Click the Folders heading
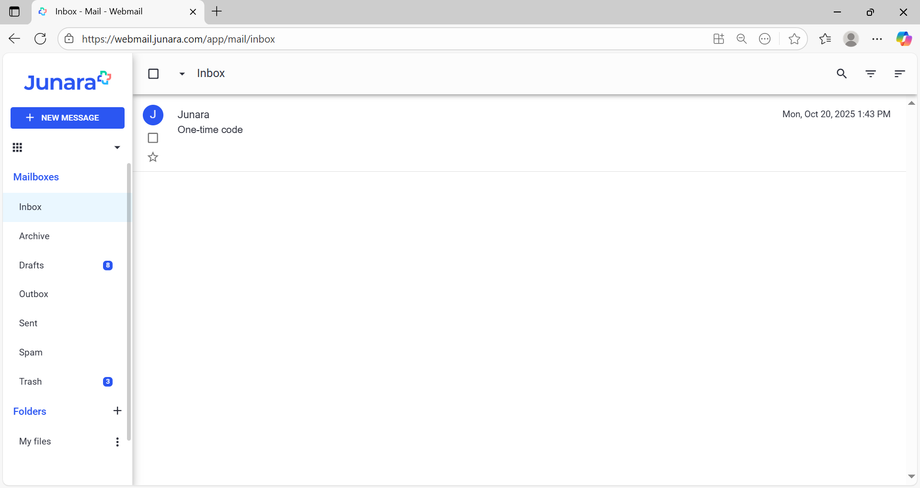920x488 pixels. click(30, 411)
